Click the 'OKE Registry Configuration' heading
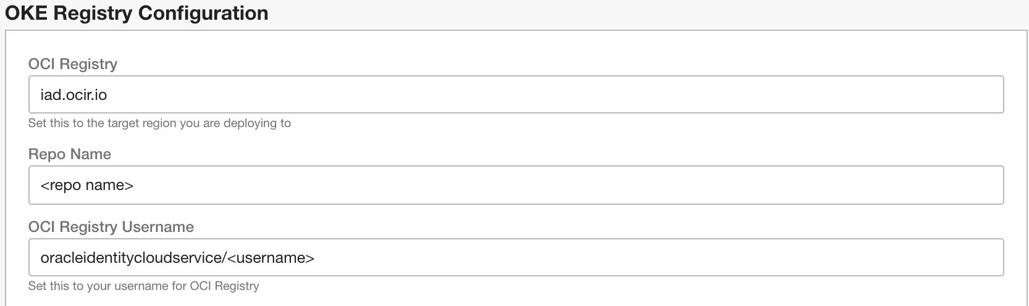This screenshot has height=306, width=1029. tap(136, 13)
